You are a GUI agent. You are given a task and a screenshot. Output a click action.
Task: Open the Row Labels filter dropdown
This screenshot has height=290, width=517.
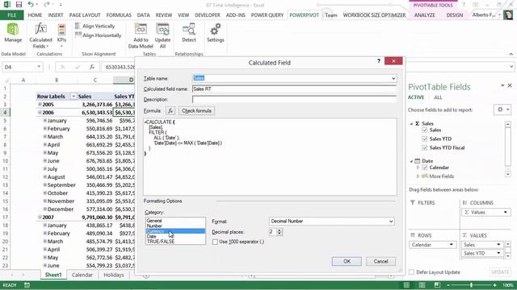74,97
